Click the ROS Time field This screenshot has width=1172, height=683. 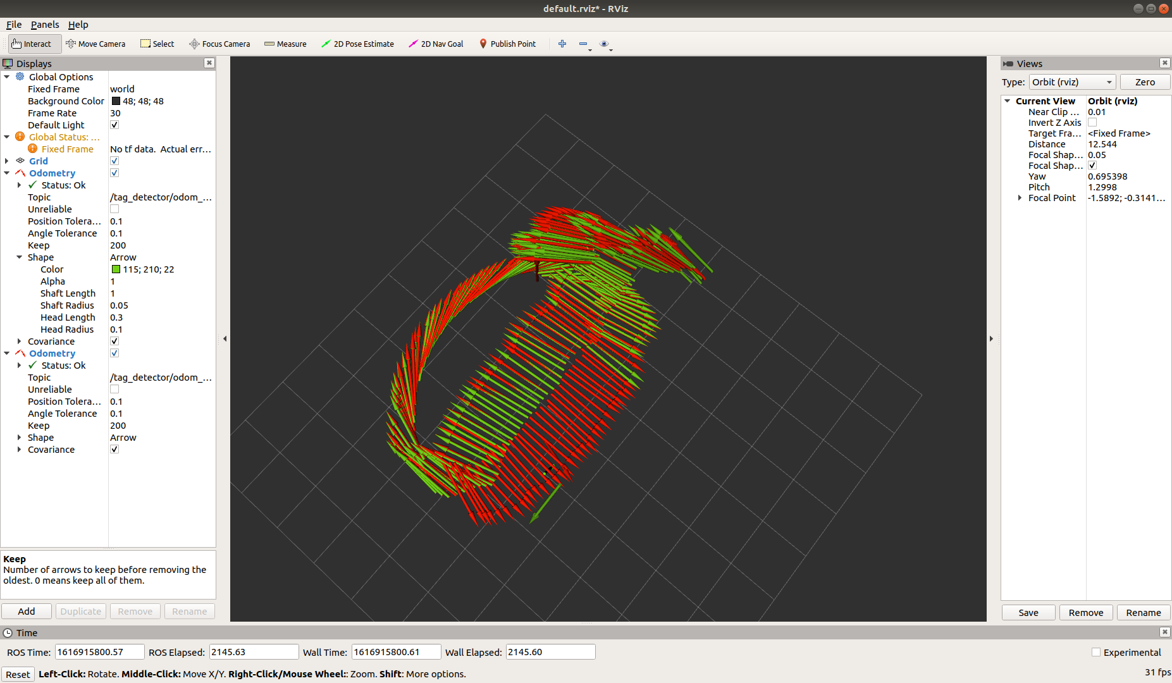(99, 652)
